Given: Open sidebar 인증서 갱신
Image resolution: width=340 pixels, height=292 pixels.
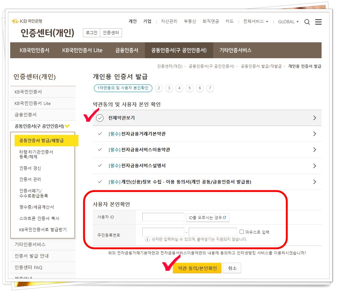Looking at the screenshot, I should tap(30, 168).
